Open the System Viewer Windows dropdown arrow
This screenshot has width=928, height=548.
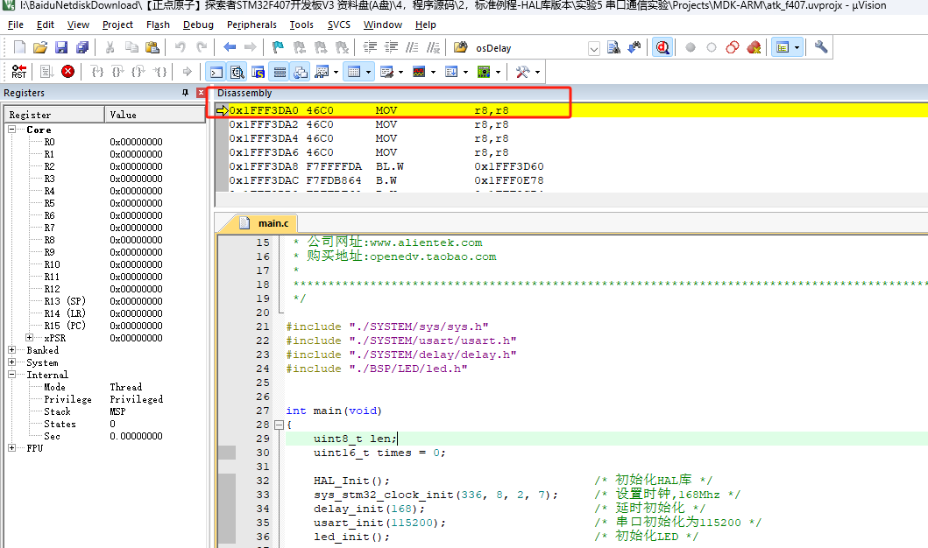tap(499, 72)
